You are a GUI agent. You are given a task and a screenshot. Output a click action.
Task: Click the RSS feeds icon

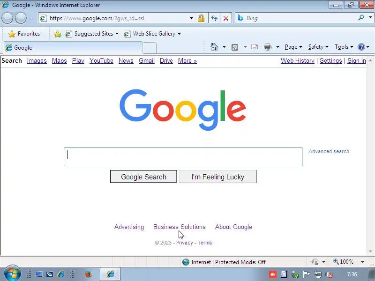click(235, 47)
